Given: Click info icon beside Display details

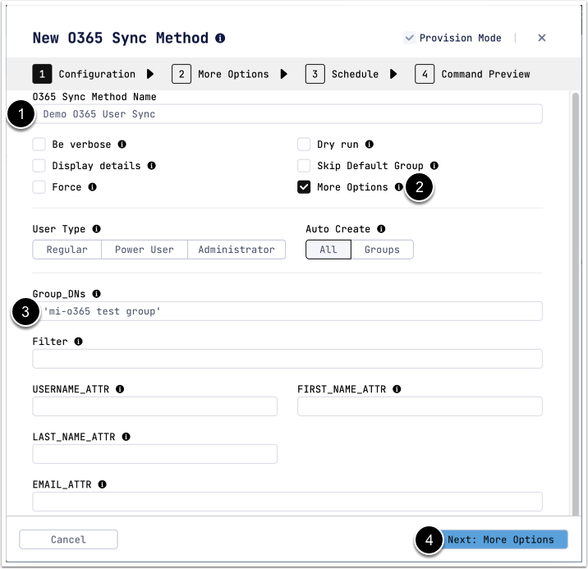Looking at the screenshot, I should point(151,166).
